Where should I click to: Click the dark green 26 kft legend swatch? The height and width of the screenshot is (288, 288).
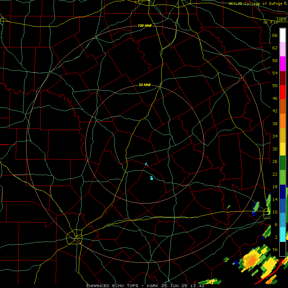click(x=283, y=163)
